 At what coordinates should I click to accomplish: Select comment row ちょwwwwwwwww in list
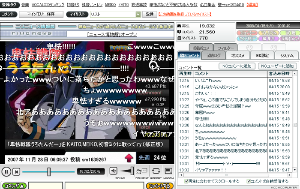coord(235,132)
